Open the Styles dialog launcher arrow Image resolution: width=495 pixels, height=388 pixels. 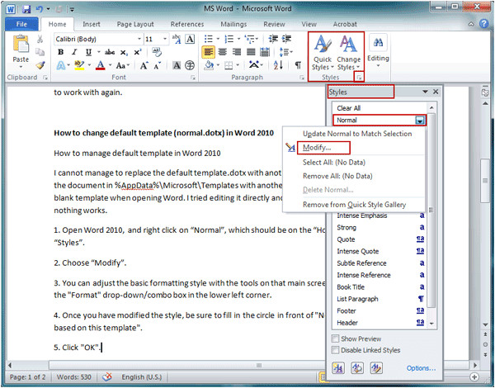pos(360,77)
